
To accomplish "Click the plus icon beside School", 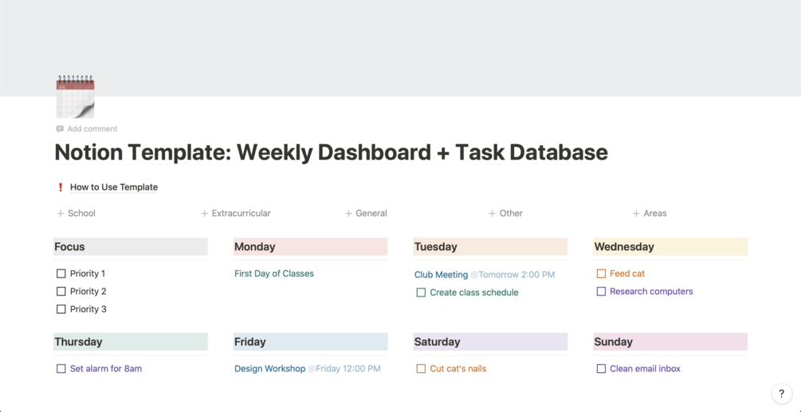I will tap(61, 214).
